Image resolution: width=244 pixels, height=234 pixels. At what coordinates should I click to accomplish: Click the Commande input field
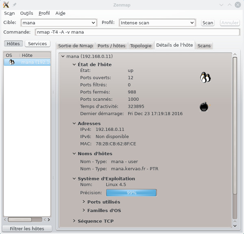[137, 32]
